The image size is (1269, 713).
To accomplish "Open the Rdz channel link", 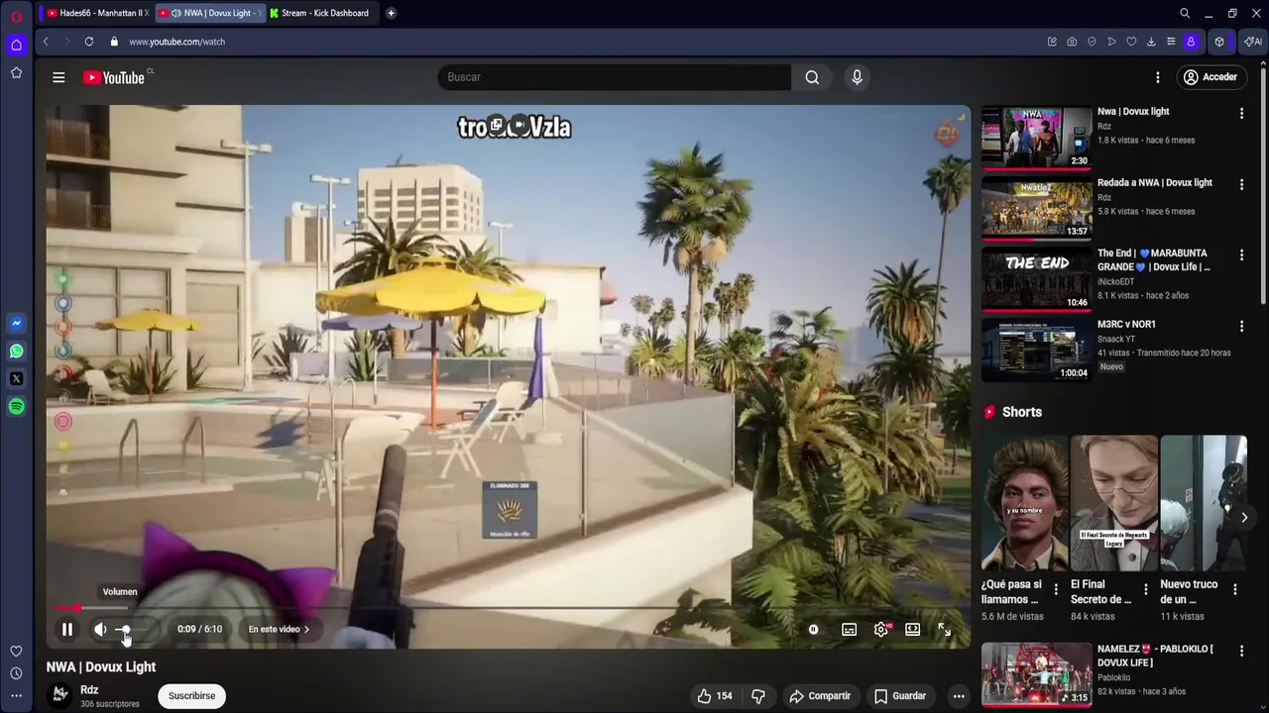I will pyautogui.click(x=89, y=690).
